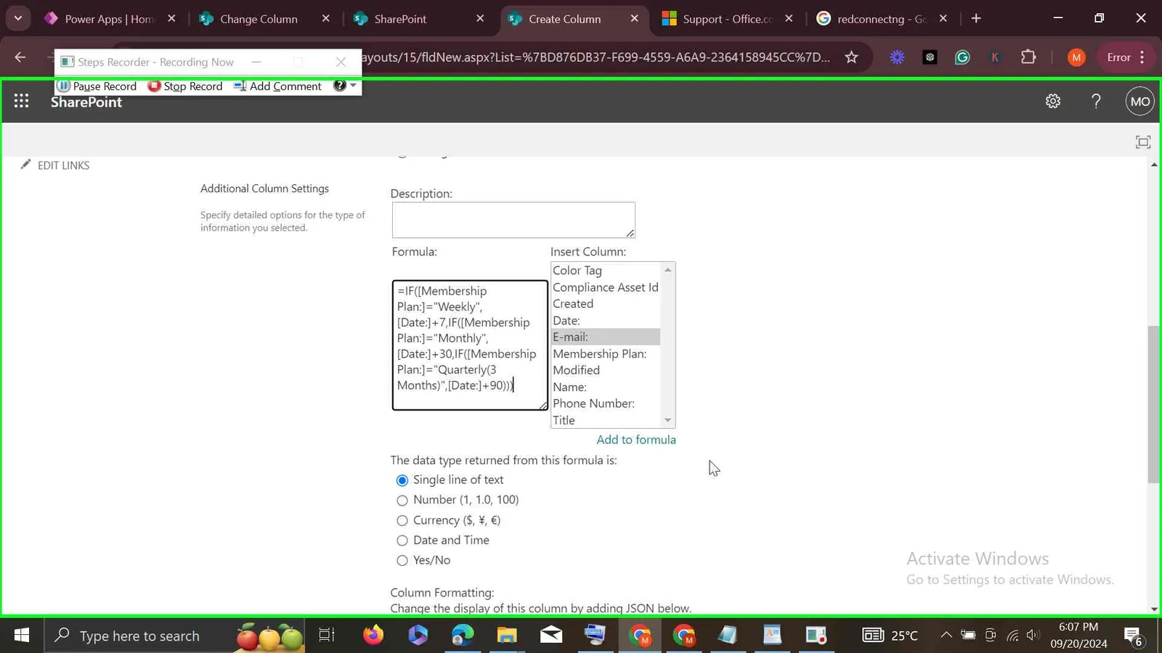Viewport: 1162px width, 653px height.
Task: Open File Explorer from the taskbar
Action: click(x=506, y=636)
